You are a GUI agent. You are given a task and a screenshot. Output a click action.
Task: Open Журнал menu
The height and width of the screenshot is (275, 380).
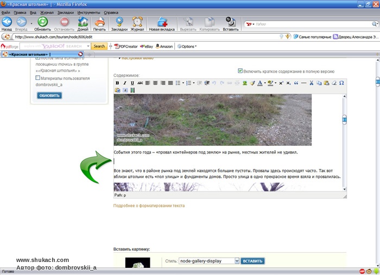pos(47,12)
